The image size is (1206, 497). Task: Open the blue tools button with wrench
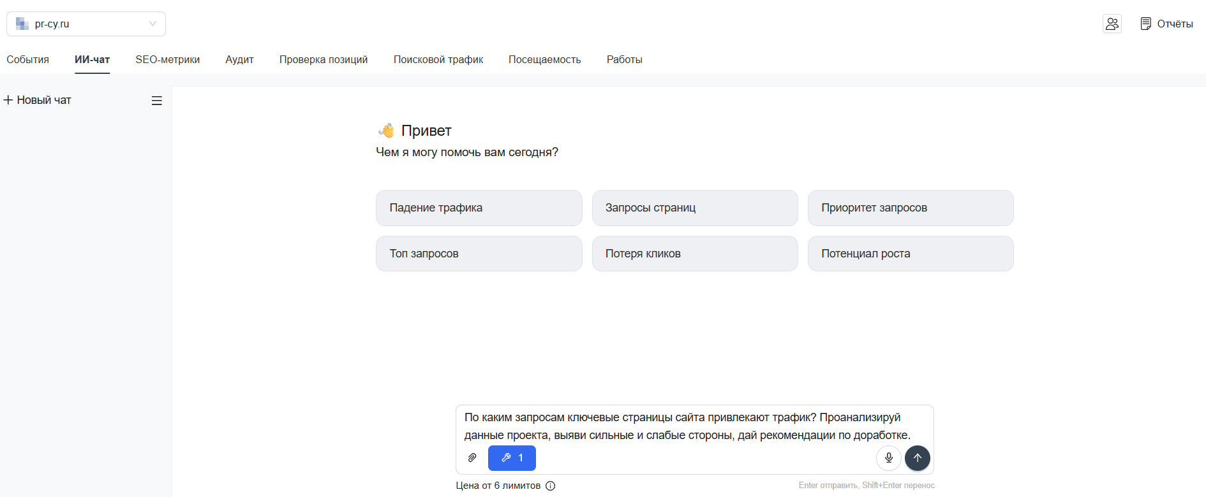pyautogui.click(x=512, y=457)
